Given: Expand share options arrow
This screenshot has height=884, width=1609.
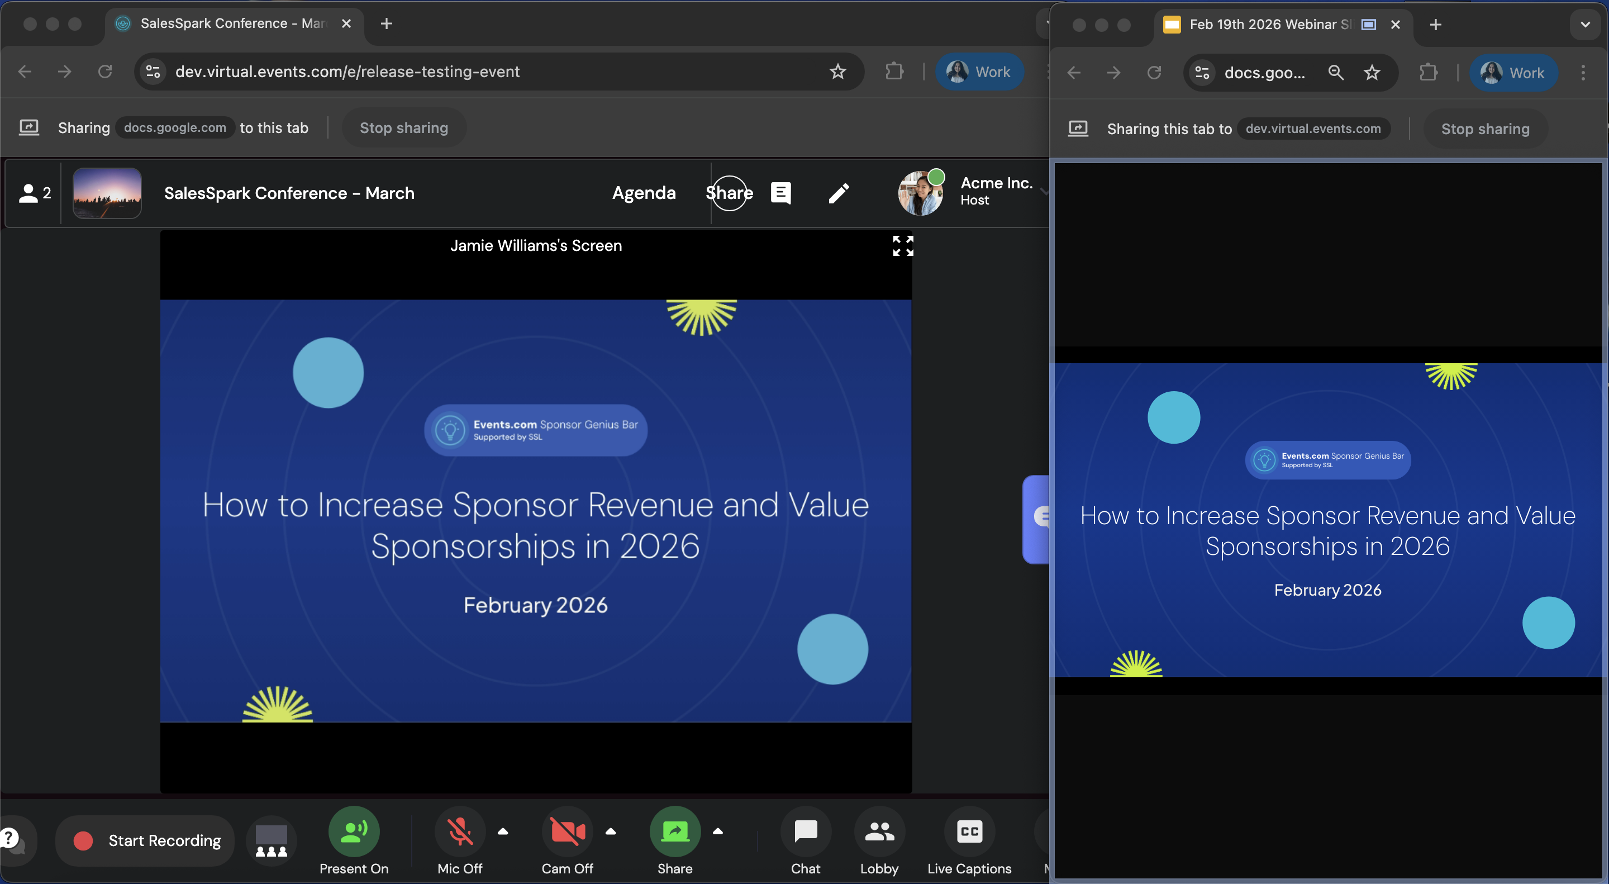Looking at the screenshot, I should click(x=718, y=831).
